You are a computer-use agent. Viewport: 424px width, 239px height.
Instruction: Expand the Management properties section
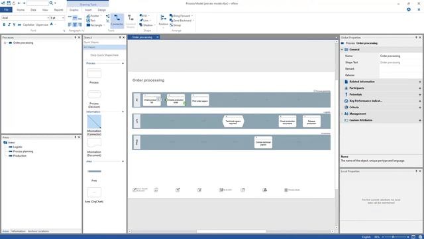point(342,114)
